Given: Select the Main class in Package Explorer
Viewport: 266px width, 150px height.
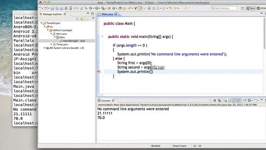Looking at the screenshot, I should pos(62,37).
